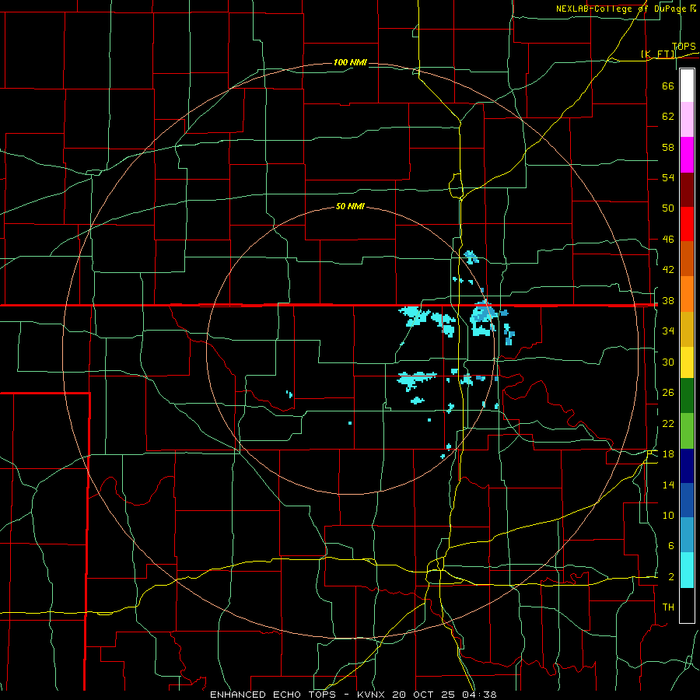Select the sky blue legend swatch
The width and height of the screenshot is (700, 700).
pos(687,535)
